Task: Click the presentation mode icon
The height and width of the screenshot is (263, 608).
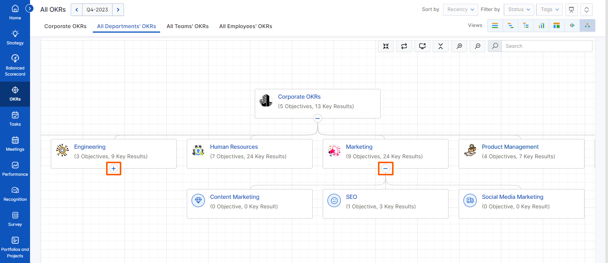Action: point(571,9)
